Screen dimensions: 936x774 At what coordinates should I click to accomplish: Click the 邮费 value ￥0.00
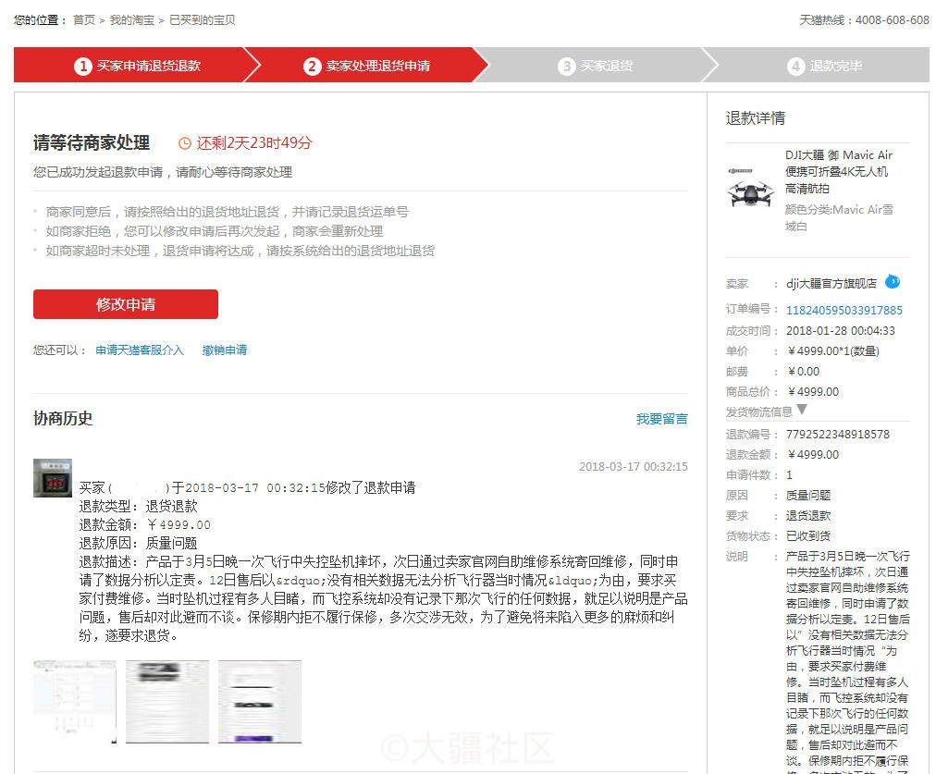click(x=804, y=371)
